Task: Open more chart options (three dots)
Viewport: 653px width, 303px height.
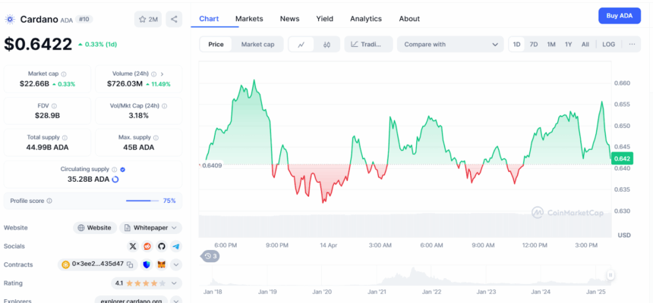Action: coord(632,44)
